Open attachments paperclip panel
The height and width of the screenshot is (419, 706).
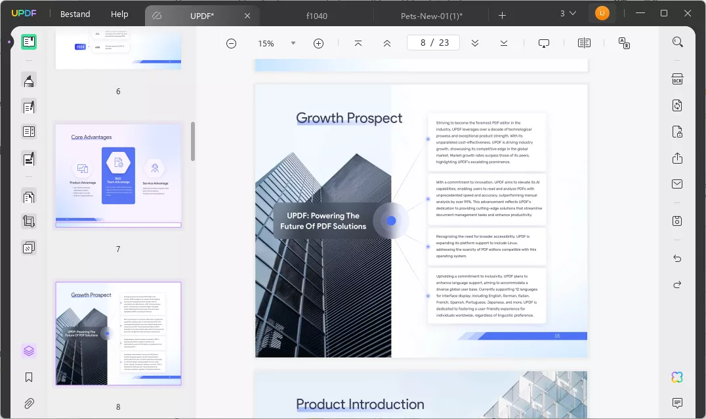[x=29, y=403]
